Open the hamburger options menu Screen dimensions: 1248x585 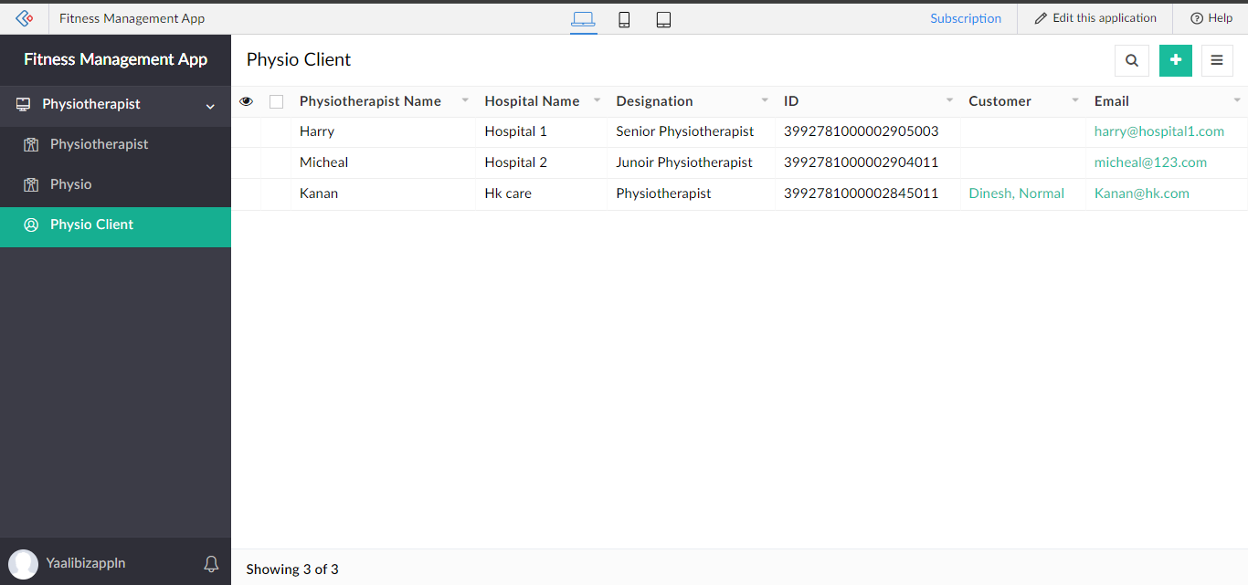(1217, 60)
